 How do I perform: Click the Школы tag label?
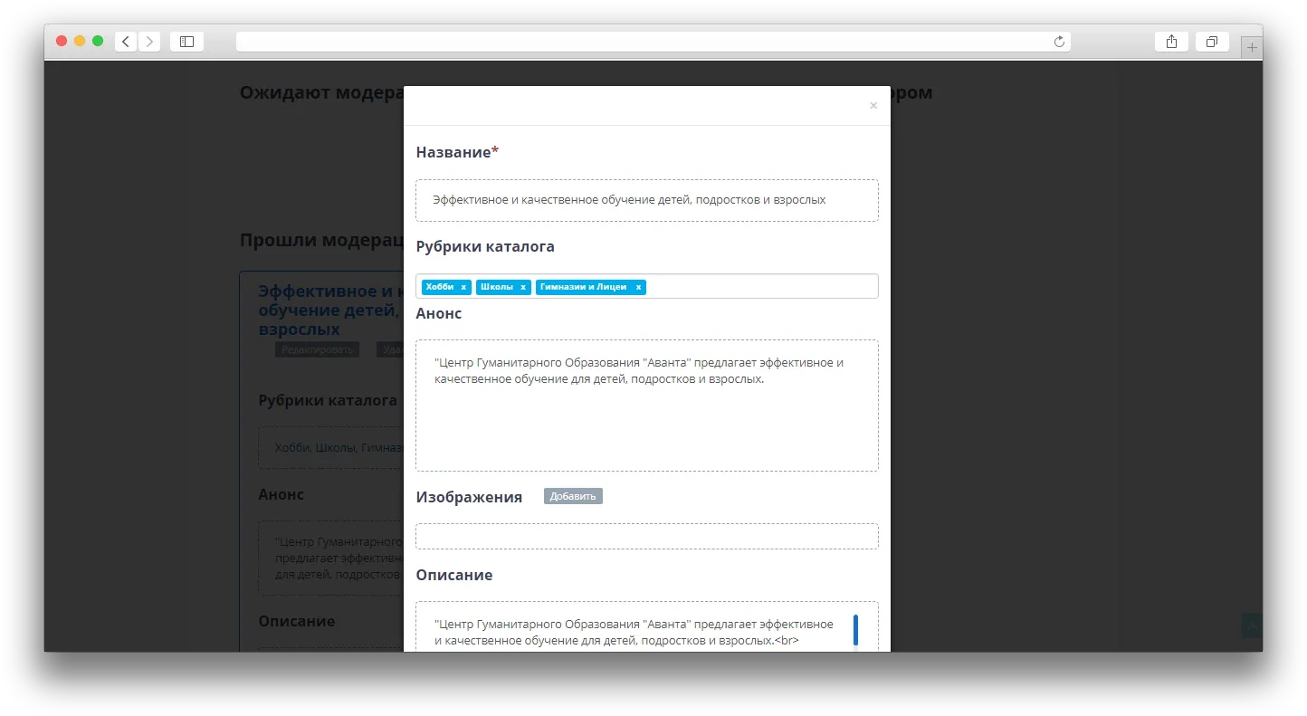[x=497, y=287]
